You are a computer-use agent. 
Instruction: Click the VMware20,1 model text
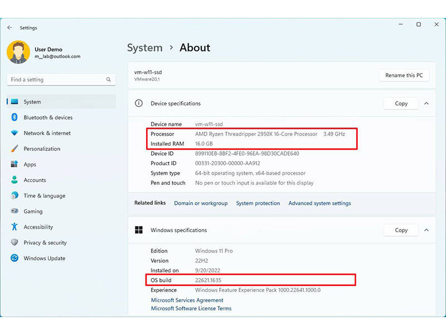[147, 79]
